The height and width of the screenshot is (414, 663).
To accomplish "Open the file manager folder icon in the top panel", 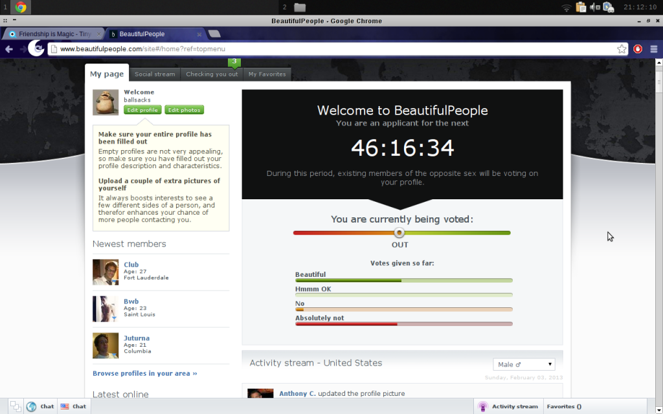I will click(x=299, y=7).
